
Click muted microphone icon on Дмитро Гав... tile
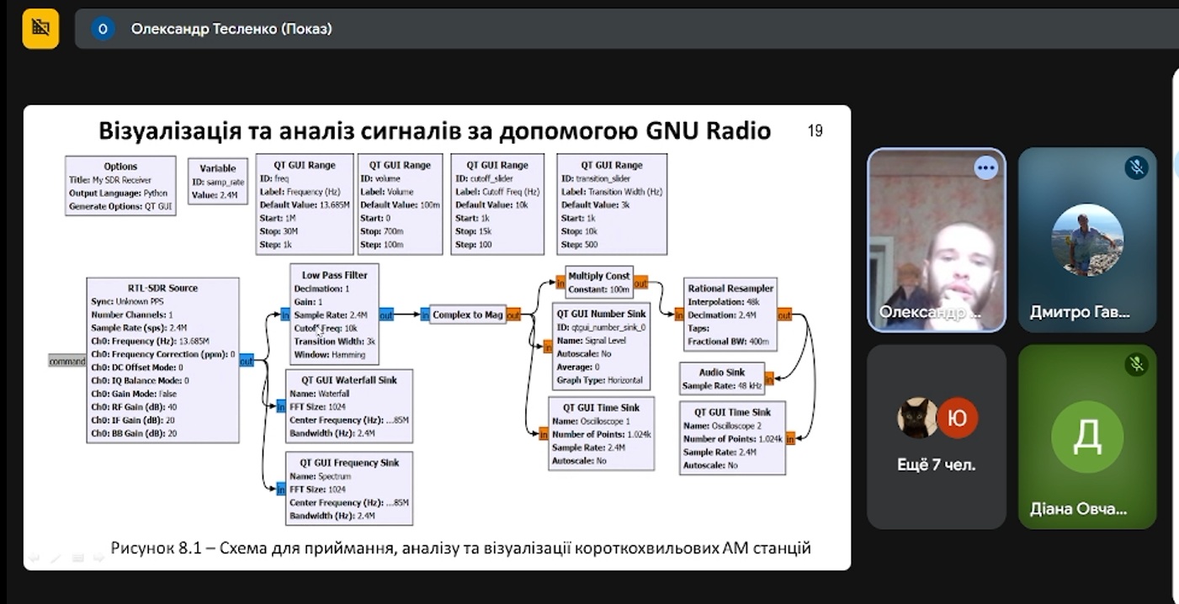pos(1136,167)
